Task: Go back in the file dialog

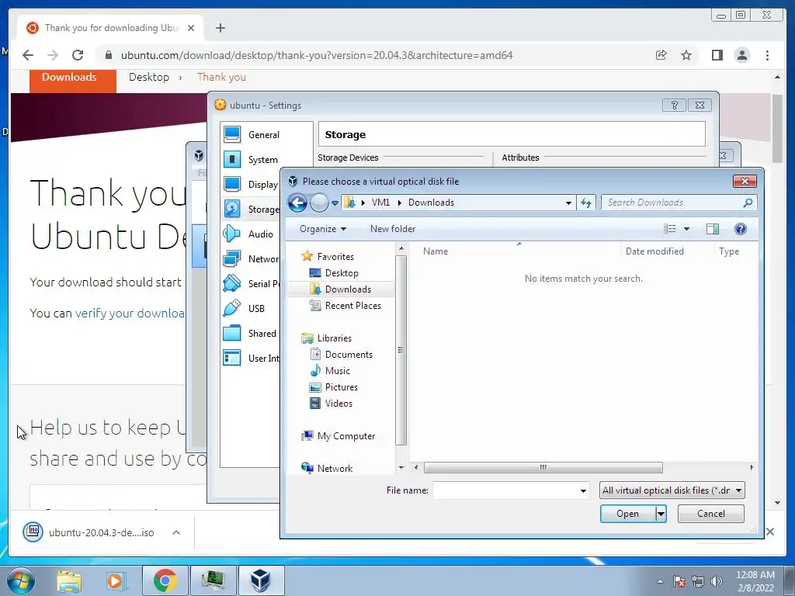Action: pyautogui.click(x=297, y=203)
